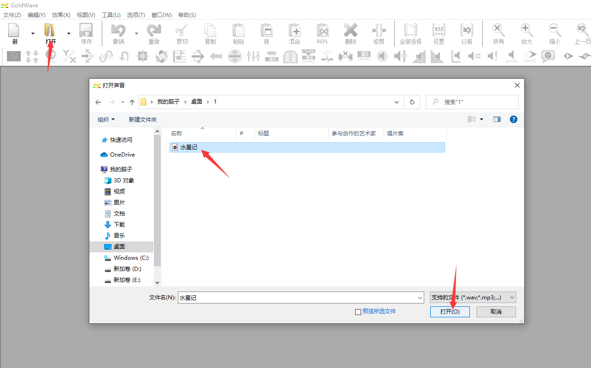Click the 混合 mix toolbar icon
This screenshot has width=591, height=368.
(294, 31)
